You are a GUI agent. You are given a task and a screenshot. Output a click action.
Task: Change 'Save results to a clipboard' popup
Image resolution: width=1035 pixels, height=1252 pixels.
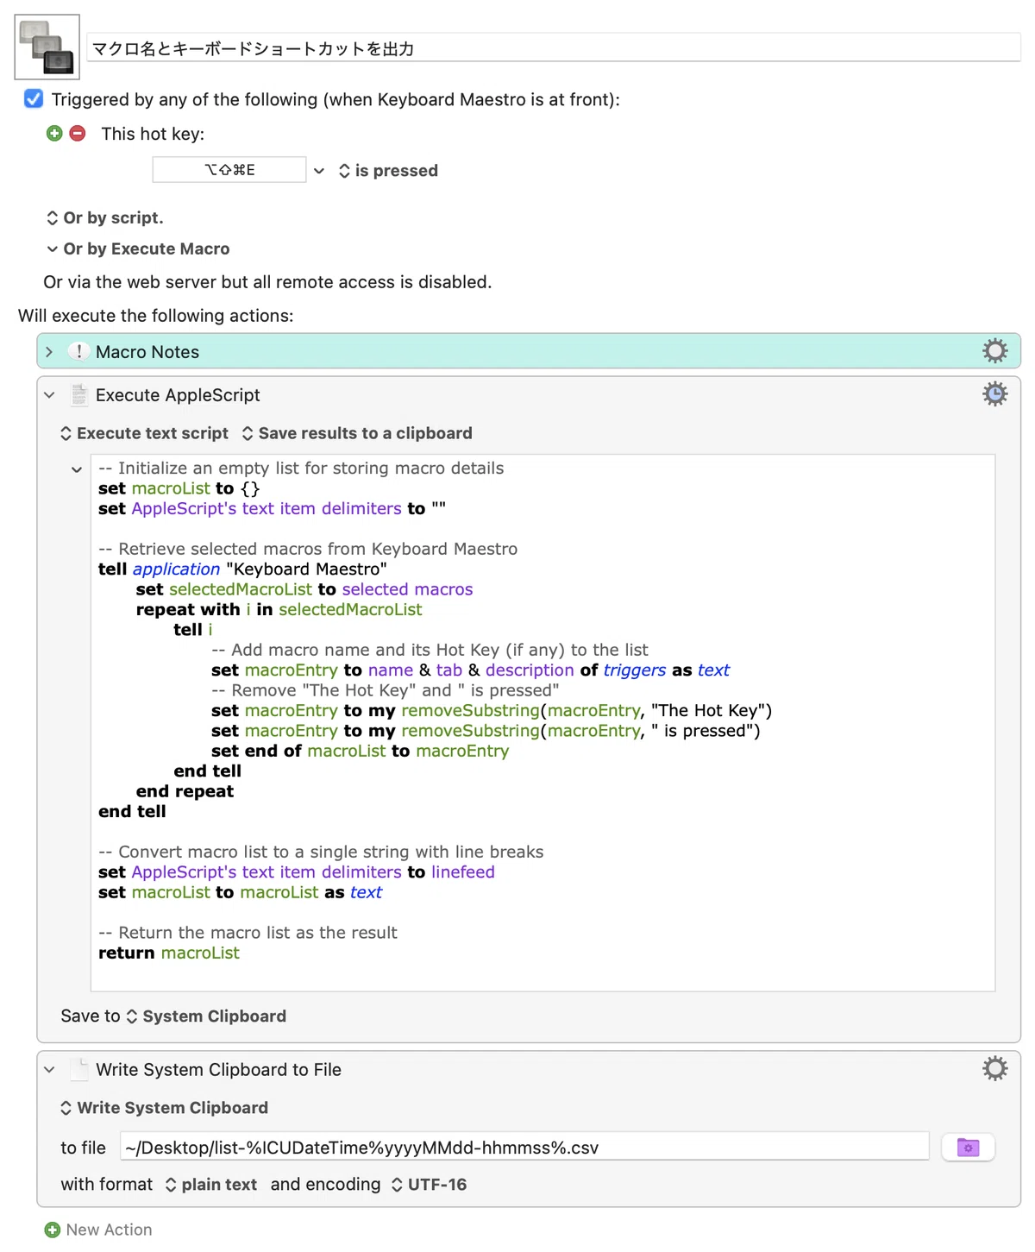pos(357,433)
